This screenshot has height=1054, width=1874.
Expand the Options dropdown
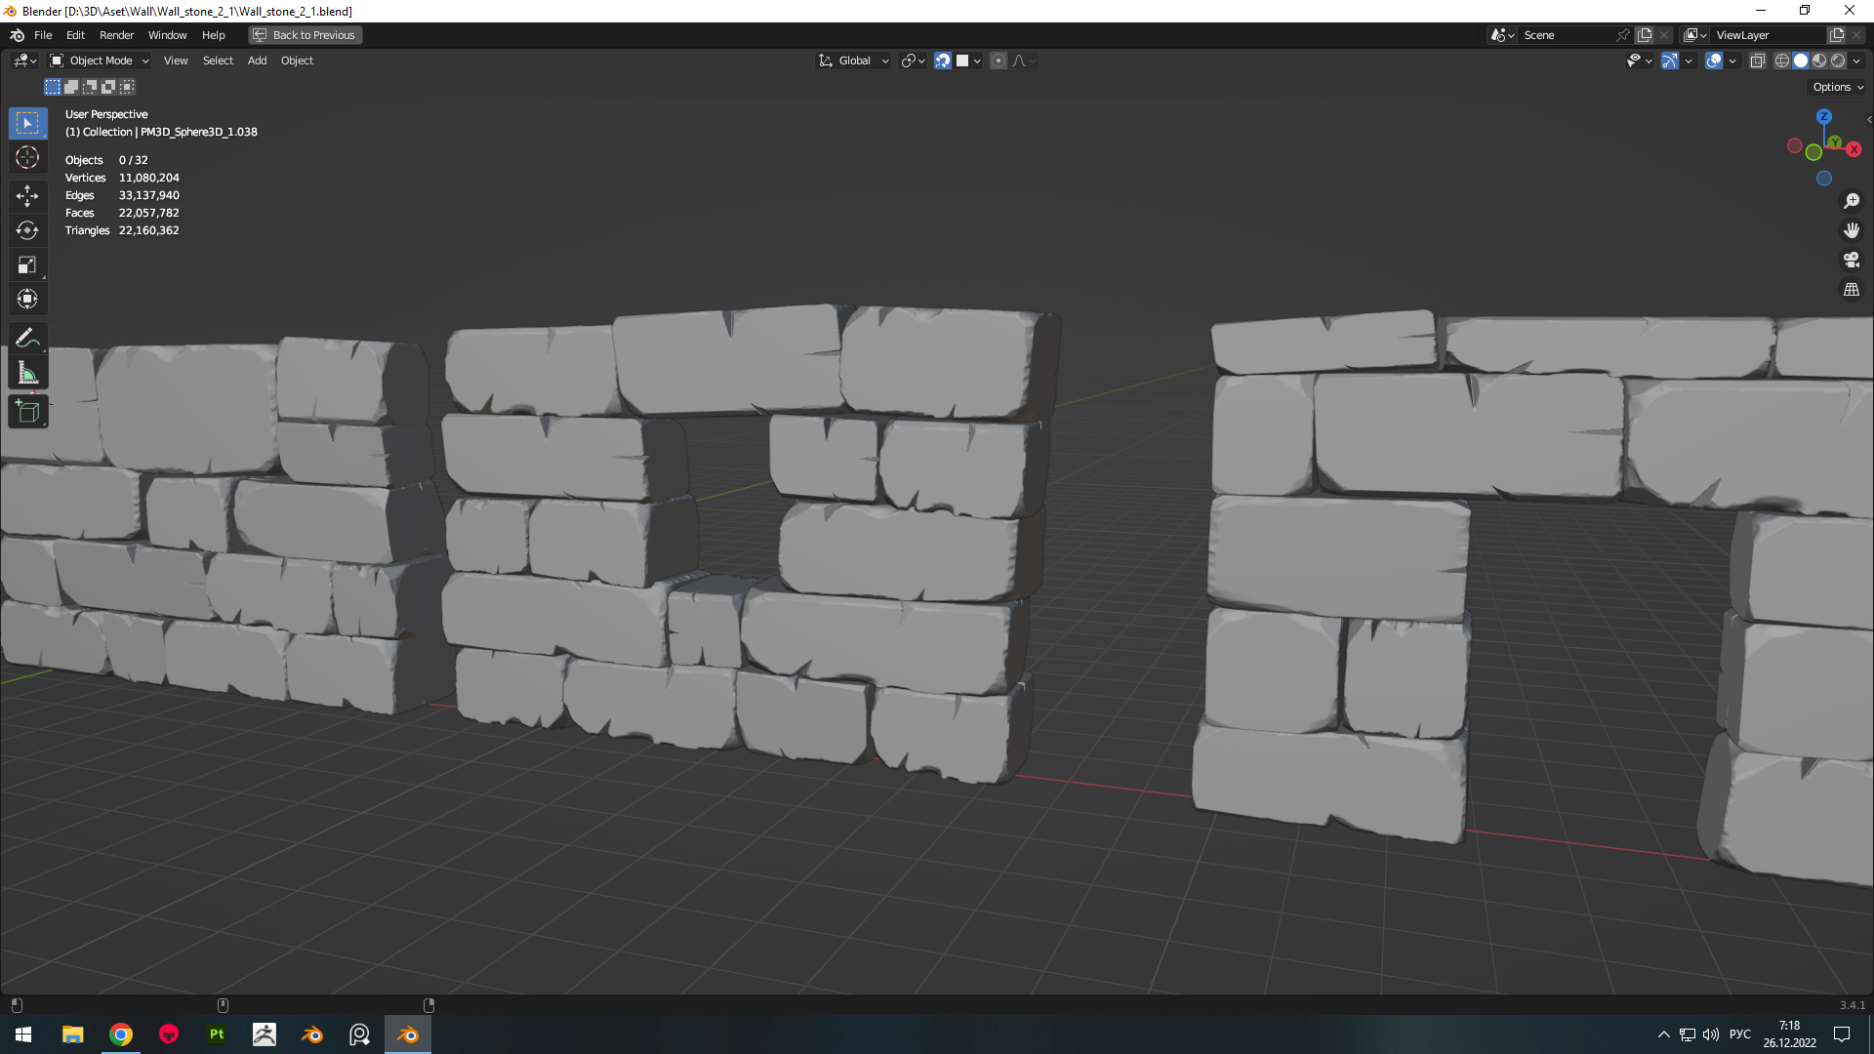1838,87
